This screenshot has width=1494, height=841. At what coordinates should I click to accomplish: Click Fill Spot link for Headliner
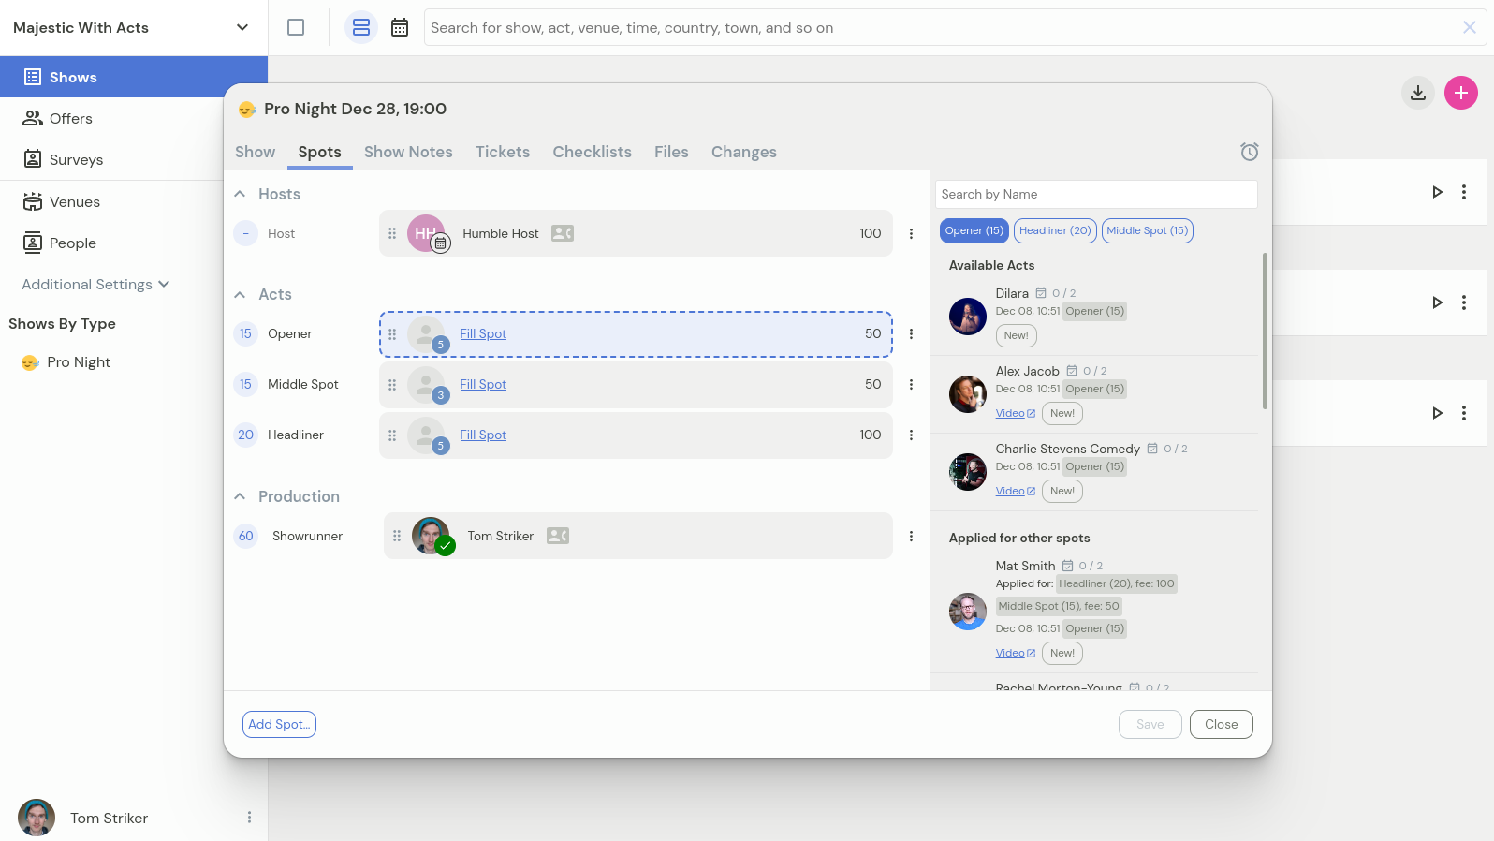[483, 435]
